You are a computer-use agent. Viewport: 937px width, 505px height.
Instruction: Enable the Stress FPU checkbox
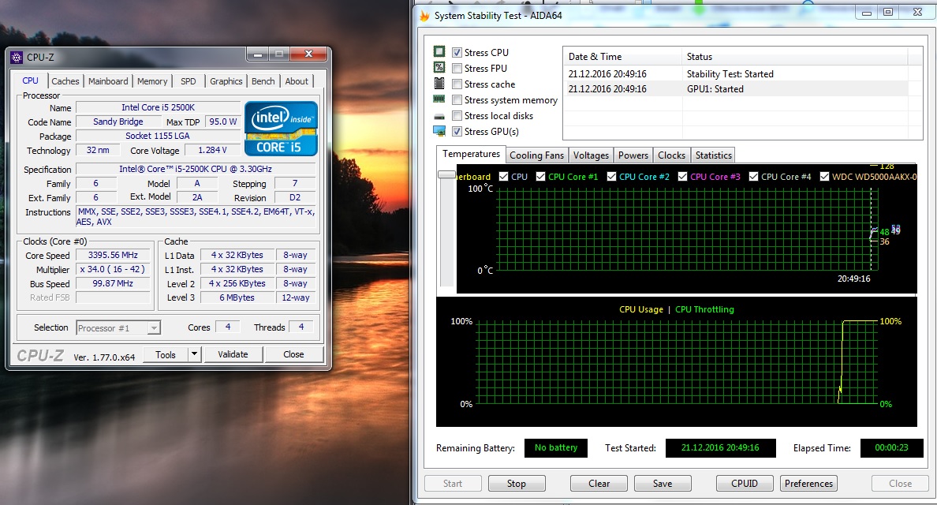[457, 68]
